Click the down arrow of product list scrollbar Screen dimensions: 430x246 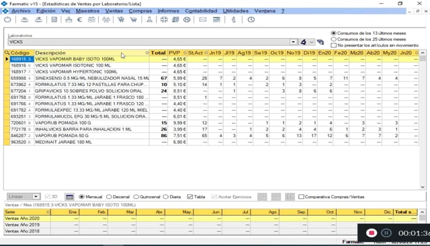point(423,187)
